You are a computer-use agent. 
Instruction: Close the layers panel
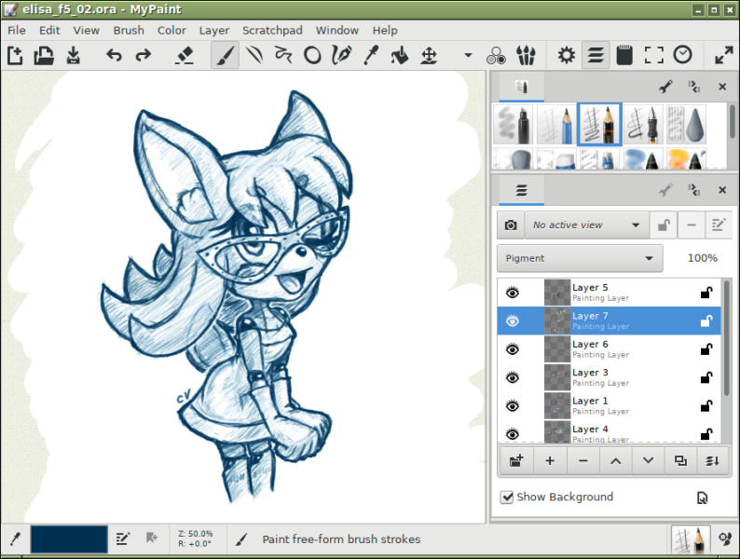coord(722,190)
